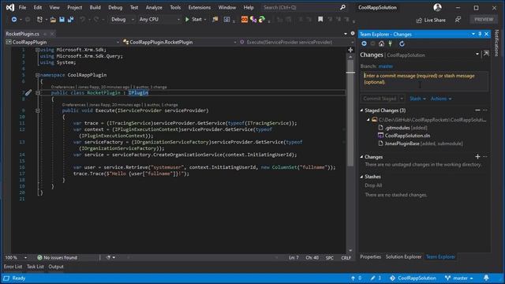
Task: Open the Changes page dropdown arrow
Action: (477, 54)
